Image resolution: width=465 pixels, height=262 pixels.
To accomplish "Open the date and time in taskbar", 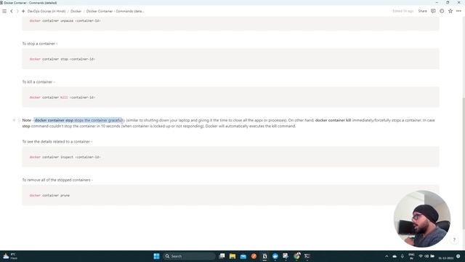I will click(x=446, y=258).
